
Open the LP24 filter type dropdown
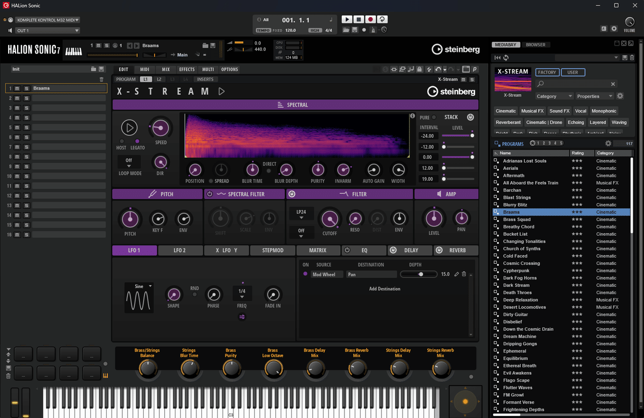[301, 212]
